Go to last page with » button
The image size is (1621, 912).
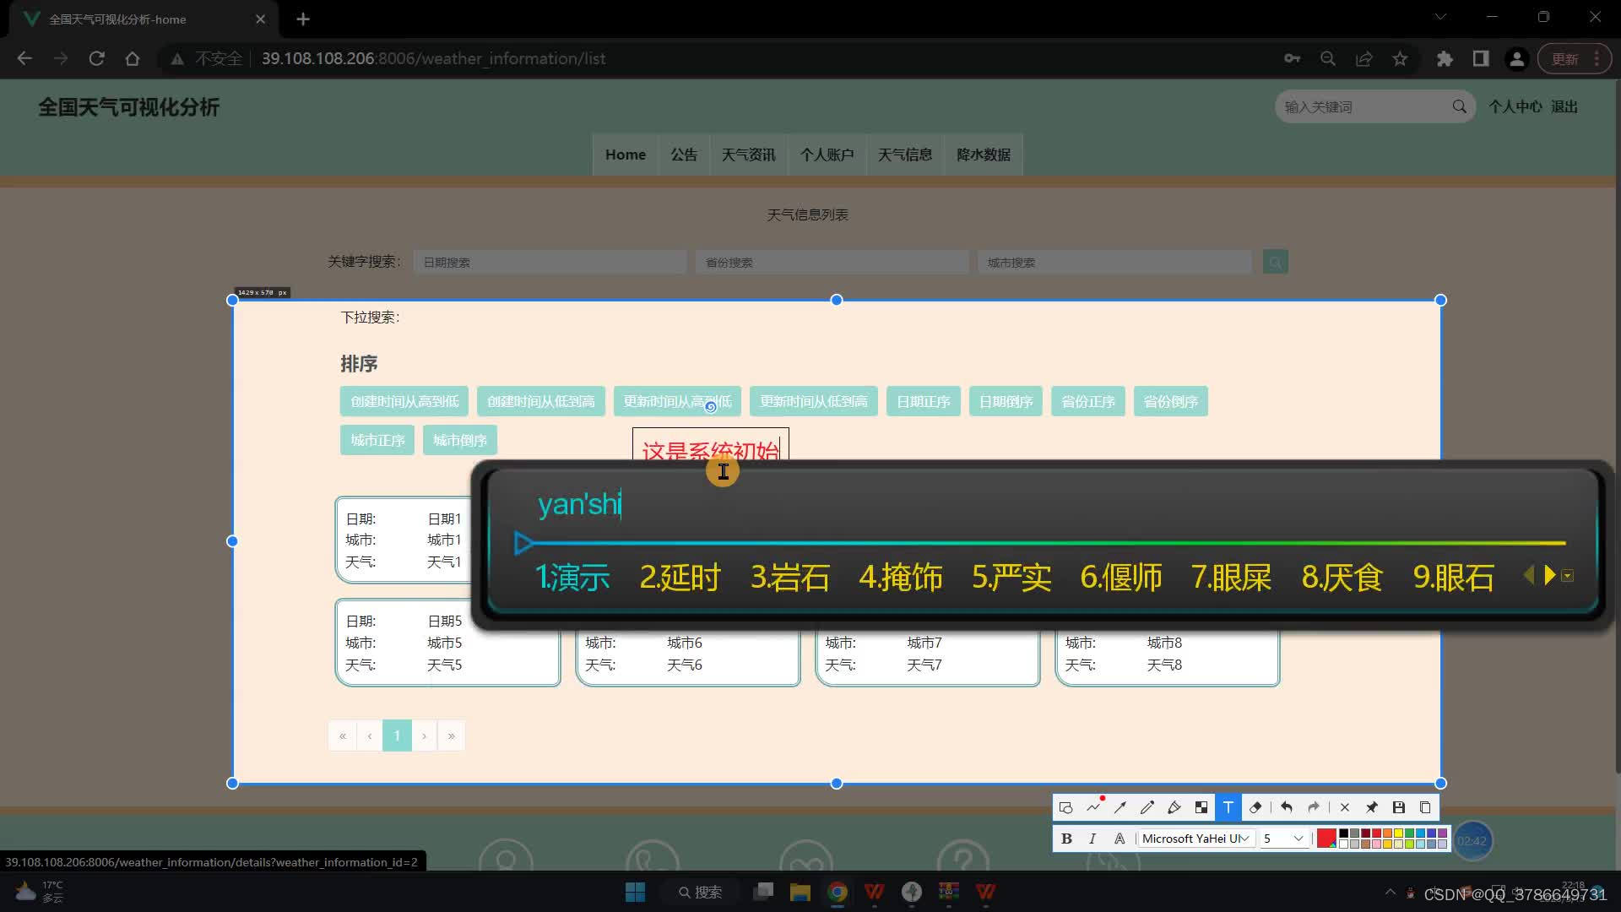452,736
